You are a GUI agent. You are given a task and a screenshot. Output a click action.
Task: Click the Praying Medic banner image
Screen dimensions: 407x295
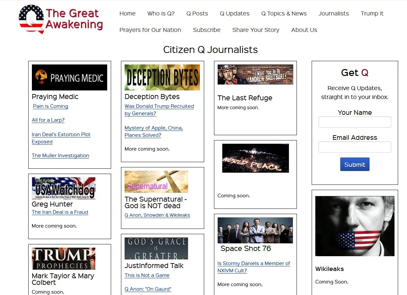69,77
